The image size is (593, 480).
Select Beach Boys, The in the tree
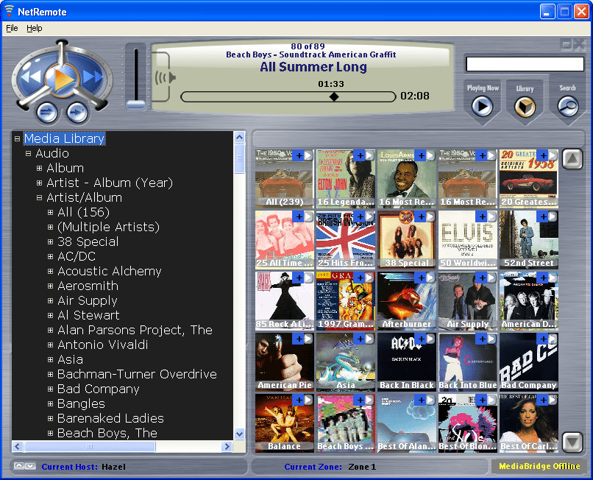(x=107, y=433)
